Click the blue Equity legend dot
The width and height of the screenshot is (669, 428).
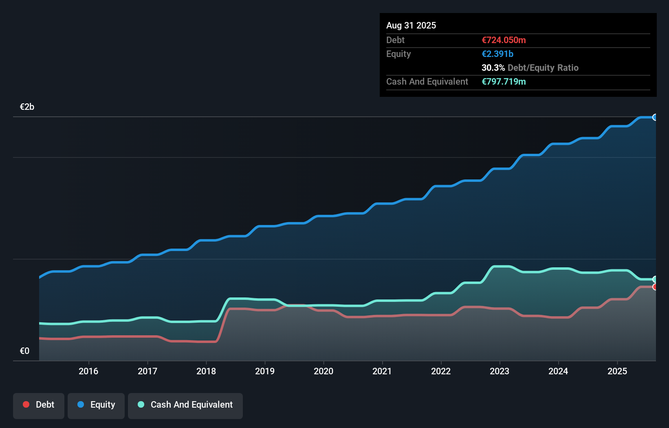pyautogui.click(x=81, y=404)
